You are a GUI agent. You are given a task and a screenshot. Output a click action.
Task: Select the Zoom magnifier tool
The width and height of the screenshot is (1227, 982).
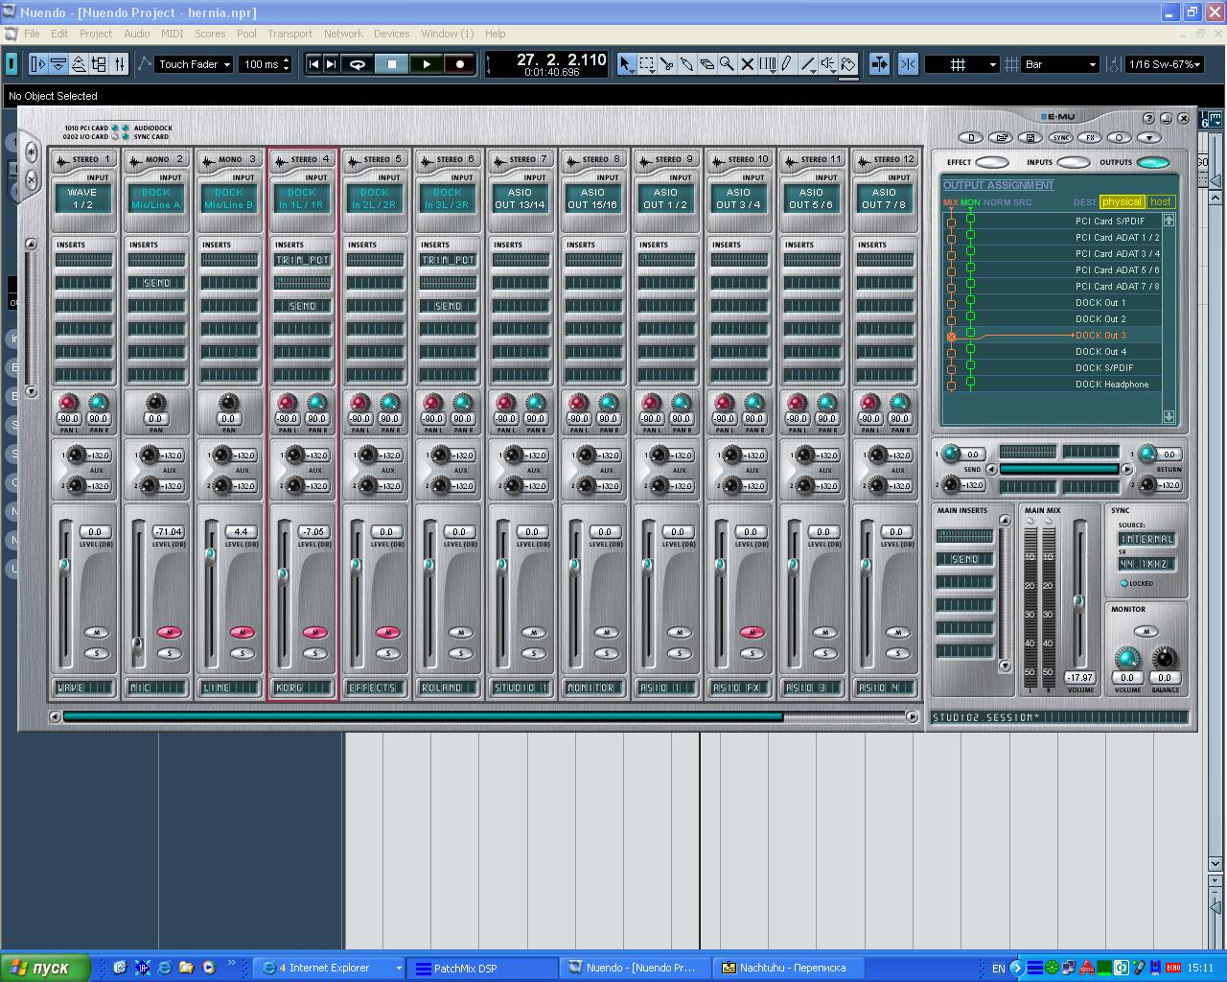pyautogui.click(x=727, y=64)
